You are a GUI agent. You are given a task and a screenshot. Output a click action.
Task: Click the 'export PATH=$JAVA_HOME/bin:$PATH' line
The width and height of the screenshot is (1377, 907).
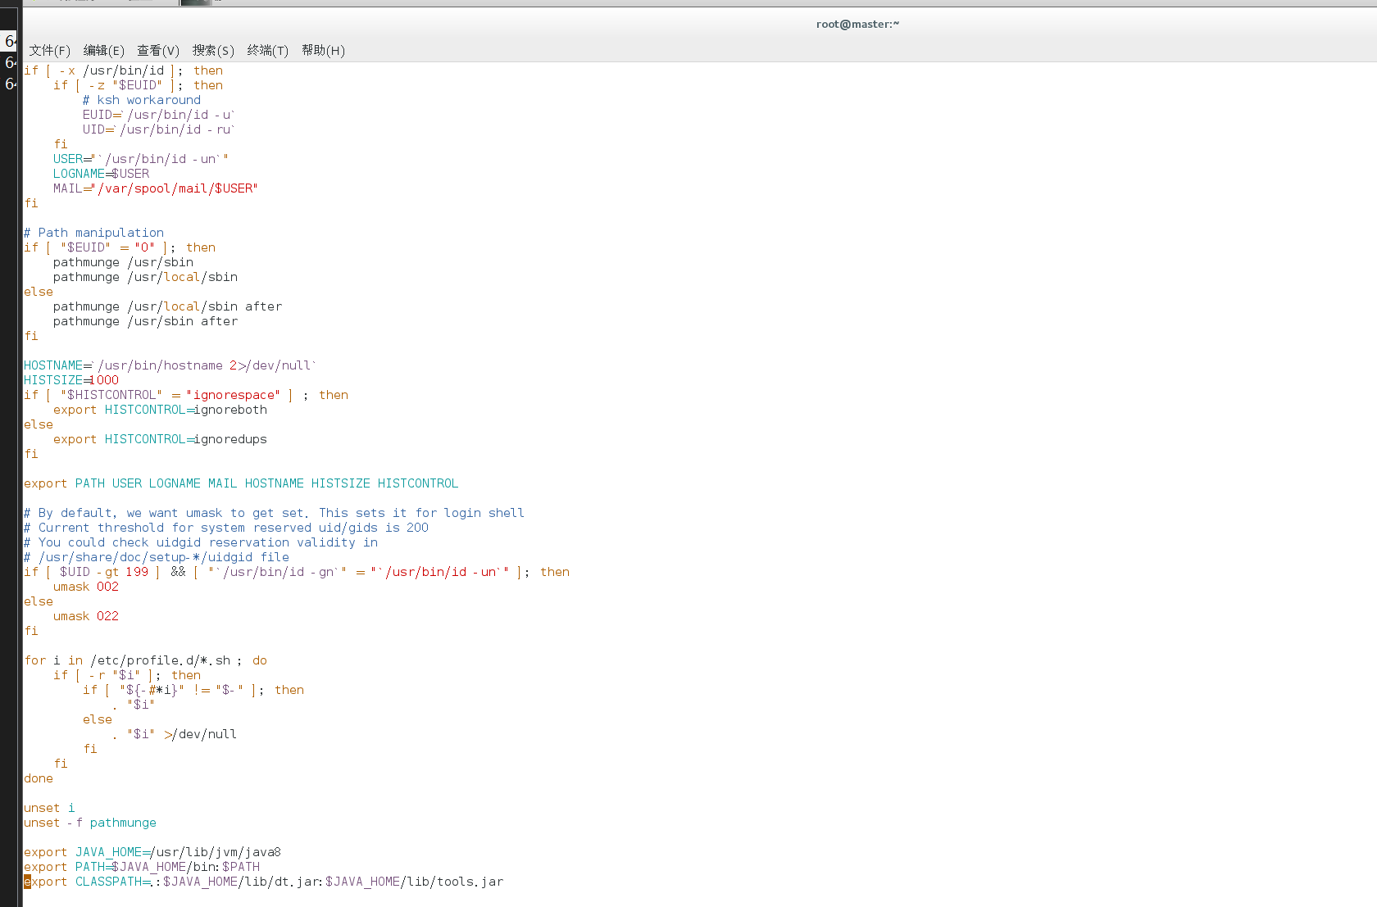pyautogui.click(x=142, y=867)
